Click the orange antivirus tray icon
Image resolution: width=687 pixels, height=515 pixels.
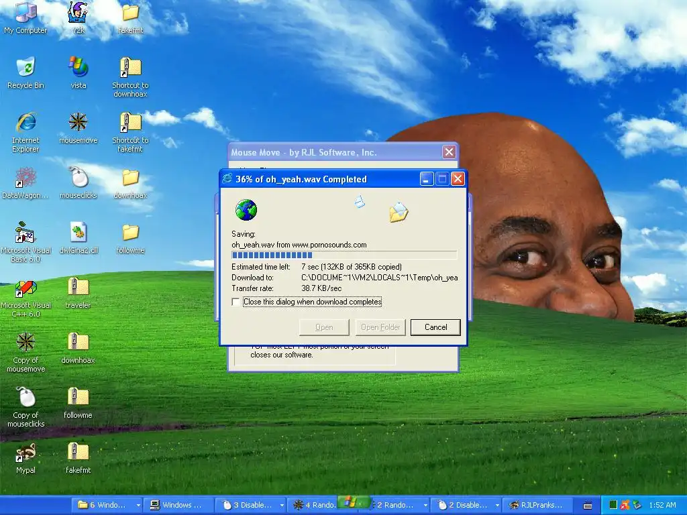[625, 505]
